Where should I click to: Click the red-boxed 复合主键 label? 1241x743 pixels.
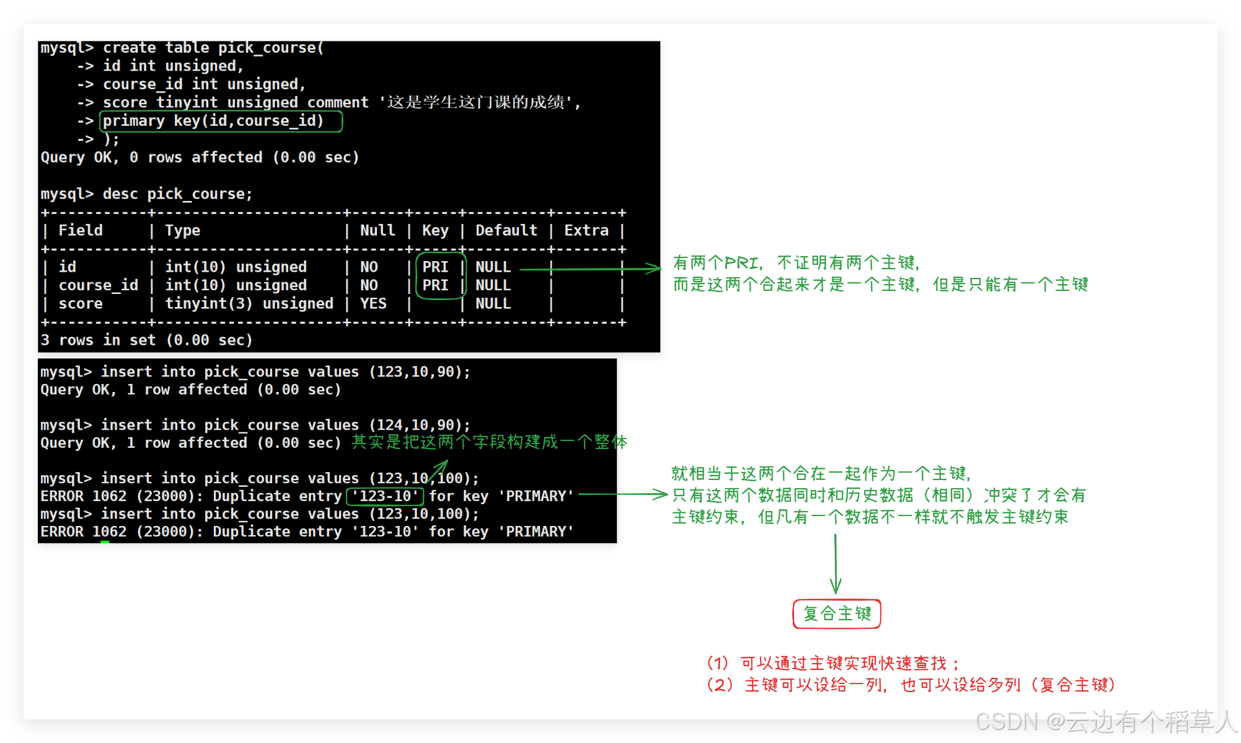(x=836, y=614)
